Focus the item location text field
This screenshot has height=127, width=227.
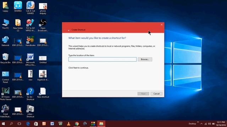103,59
